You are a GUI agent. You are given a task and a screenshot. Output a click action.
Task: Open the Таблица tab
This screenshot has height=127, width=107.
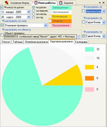coord(17,42)
